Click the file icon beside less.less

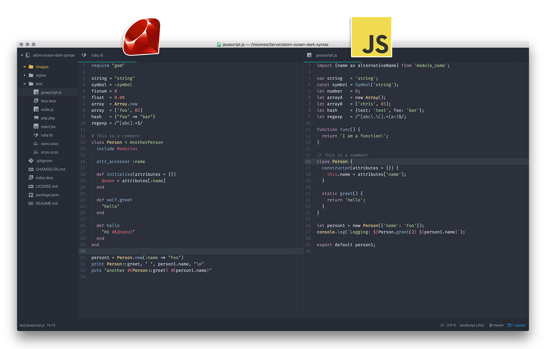[x=36, y=101]
